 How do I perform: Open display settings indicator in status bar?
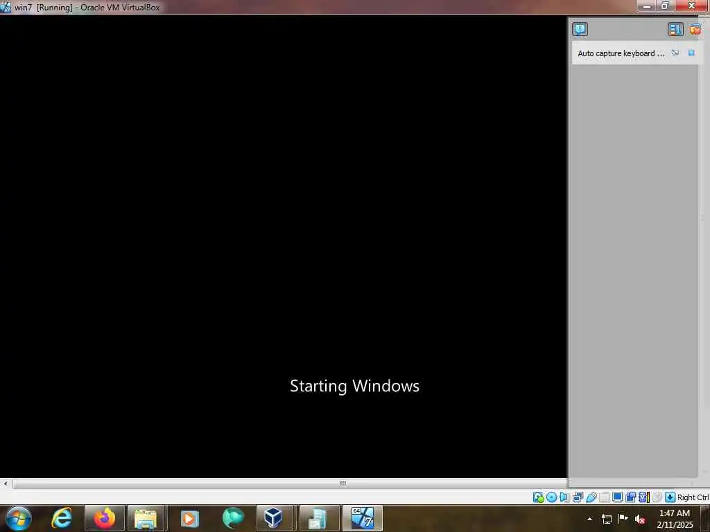click(x=617, y=497)
